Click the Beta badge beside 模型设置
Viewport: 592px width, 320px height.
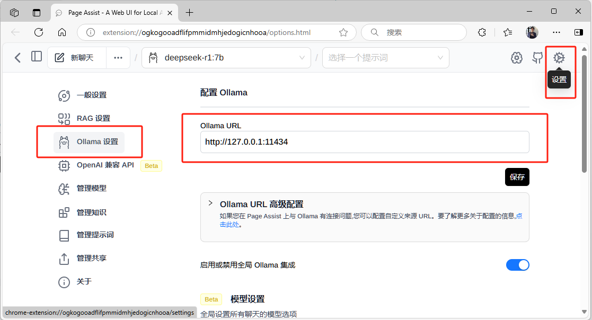[211, 299]
